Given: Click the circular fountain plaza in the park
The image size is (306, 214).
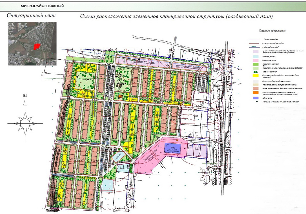Looking at the screenshot, I should (119, 85).
